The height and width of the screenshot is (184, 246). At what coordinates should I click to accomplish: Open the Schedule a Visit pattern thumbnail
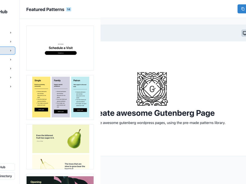60,48
